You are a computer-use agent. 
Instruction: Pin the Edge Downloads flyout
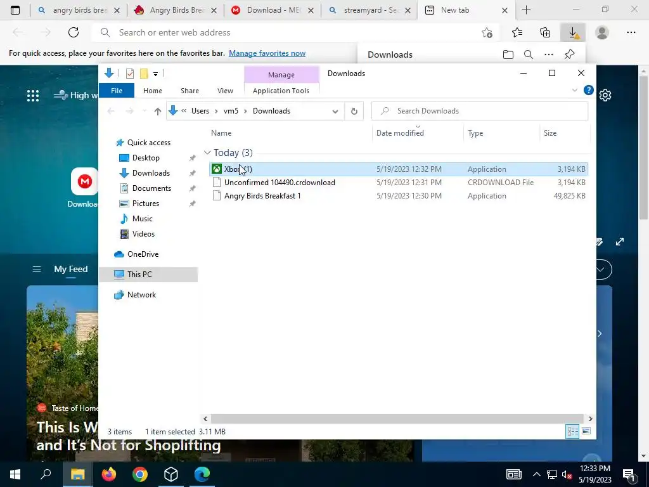pos(570,55)
